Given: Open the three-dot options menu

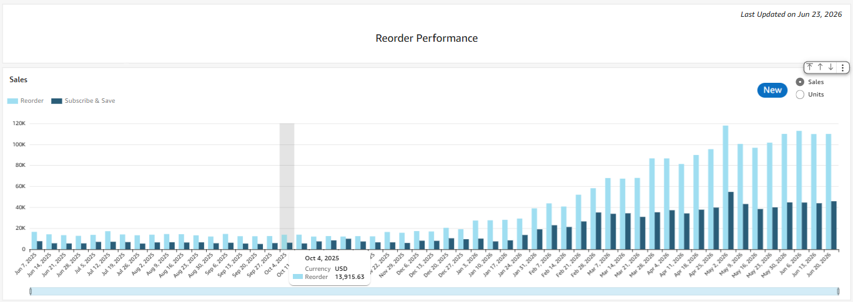Looking at the screenshot, I should coord(843,67).
